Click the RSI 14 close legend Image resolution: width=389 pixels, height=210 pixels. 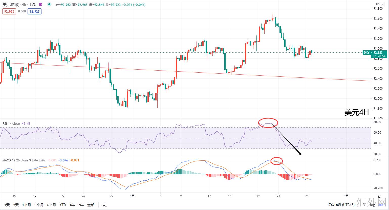pyautogui.click(x=11, y=124)
